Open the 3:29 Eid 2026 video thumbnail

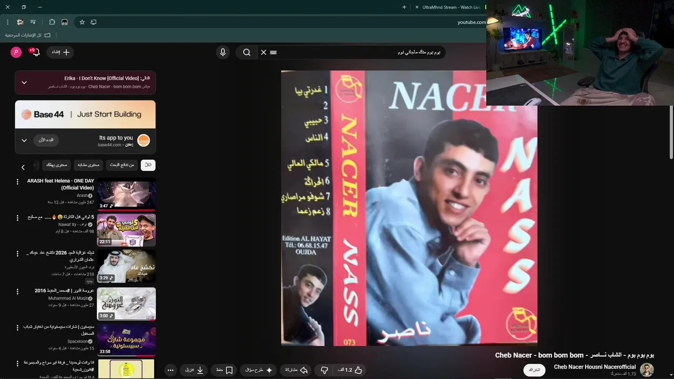click(126, 266)
